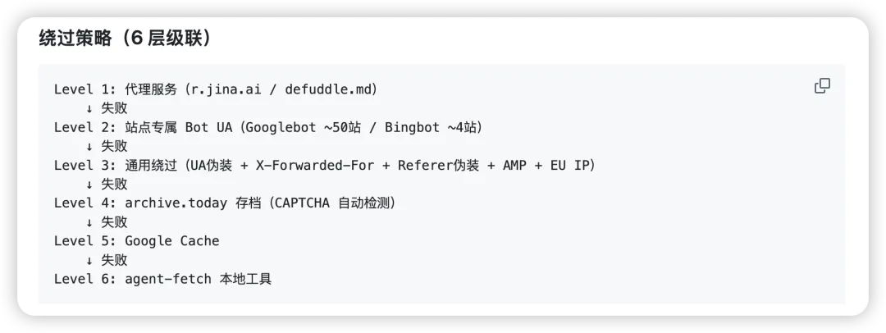This screenshot has height=333, width=886.
Task: Click the 失败 arrow below Level 5
Action: pyautogui.click(x=107, y=260)
